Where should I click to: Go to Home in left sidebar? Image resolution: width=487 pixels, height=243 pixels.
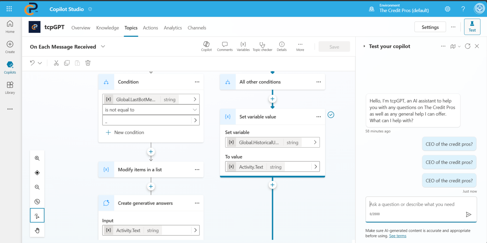10,27
